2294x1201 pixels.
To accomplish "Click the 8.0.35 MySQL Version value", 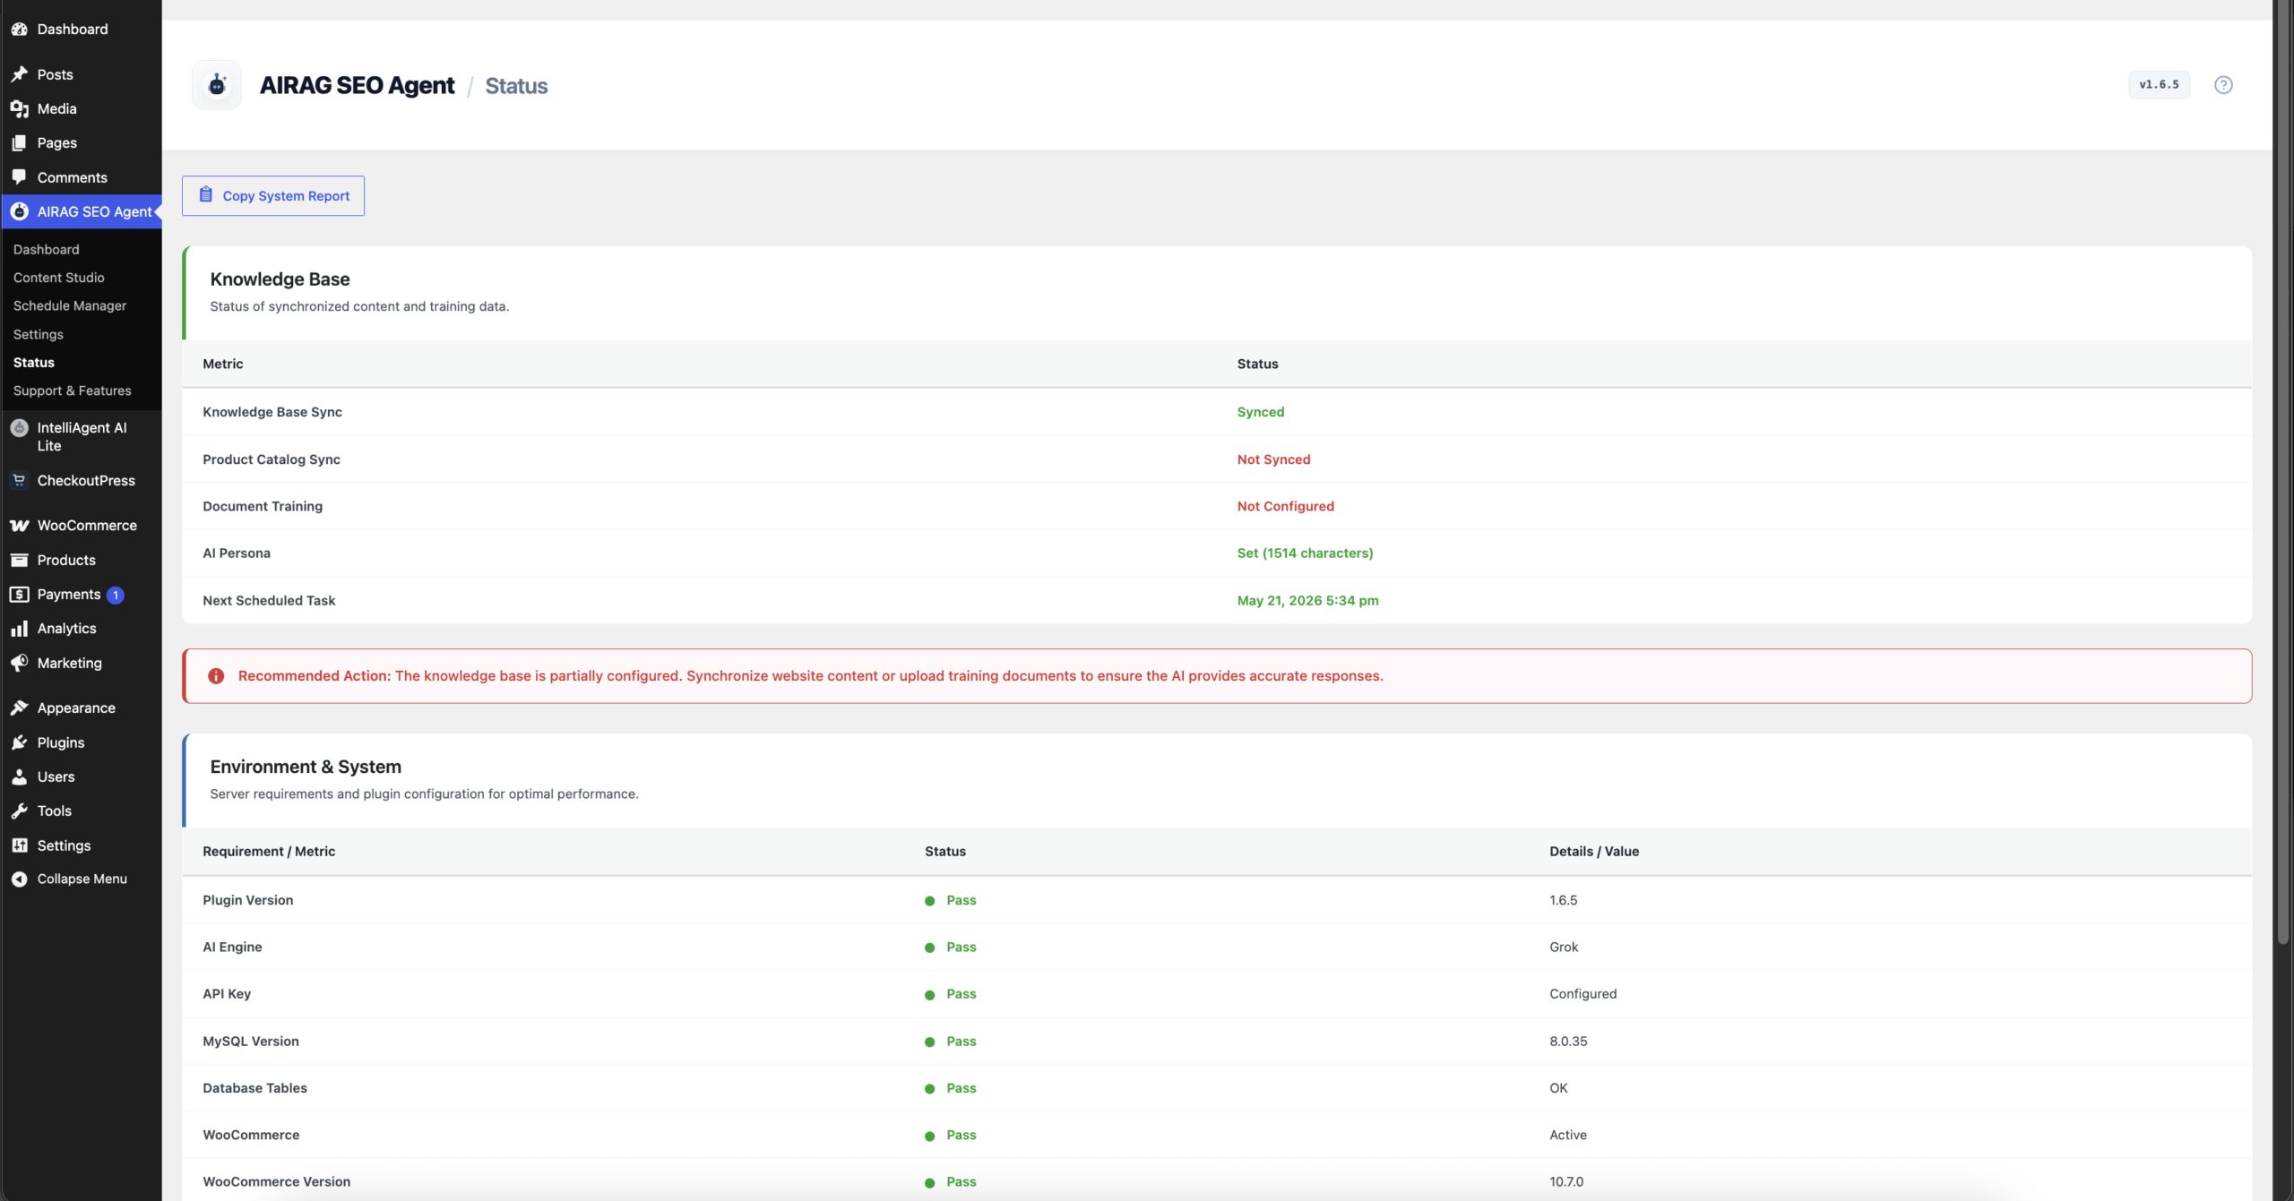I will pos(1568,1042).
